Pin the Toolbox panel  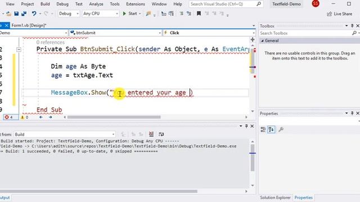tap(352, 26)
